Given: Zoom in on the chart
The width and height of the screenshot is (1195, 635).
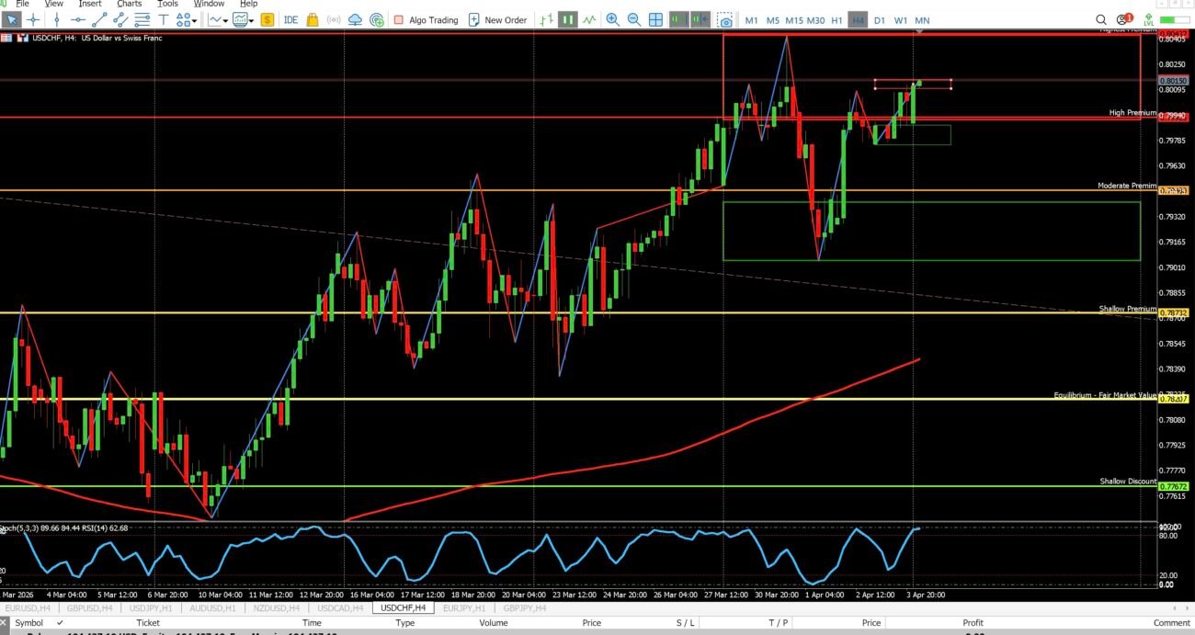Looking at the screenshot, I should click(x=612, y=19).
